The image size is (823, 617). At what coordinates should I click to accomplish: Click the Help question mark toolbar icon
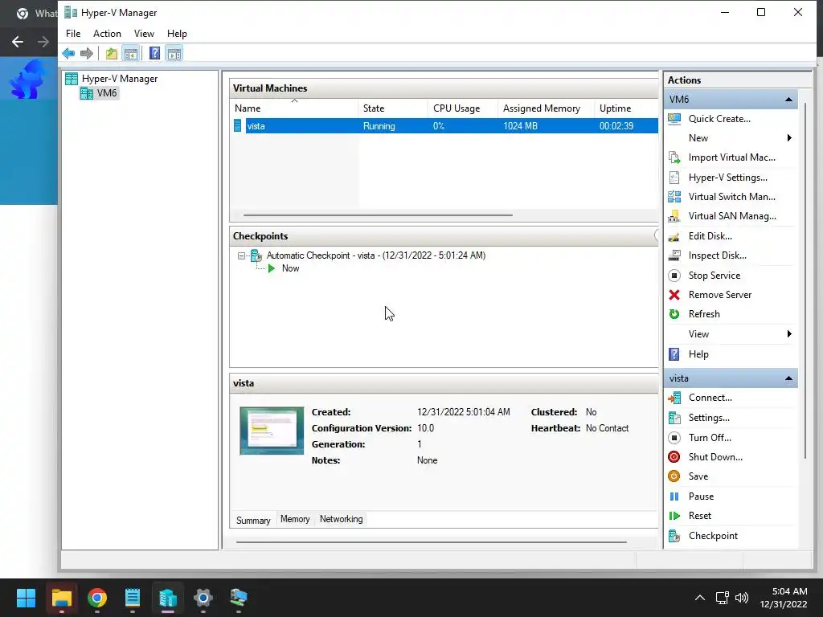tap(155, 53)
